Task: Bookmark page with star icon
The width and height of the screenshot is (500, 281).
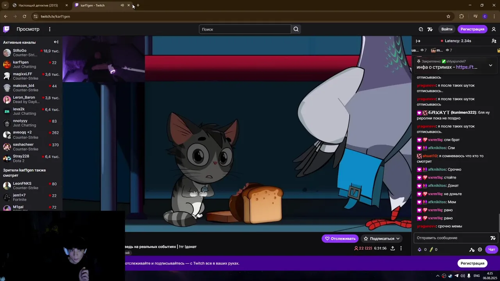Action: [x=448, y=16]
